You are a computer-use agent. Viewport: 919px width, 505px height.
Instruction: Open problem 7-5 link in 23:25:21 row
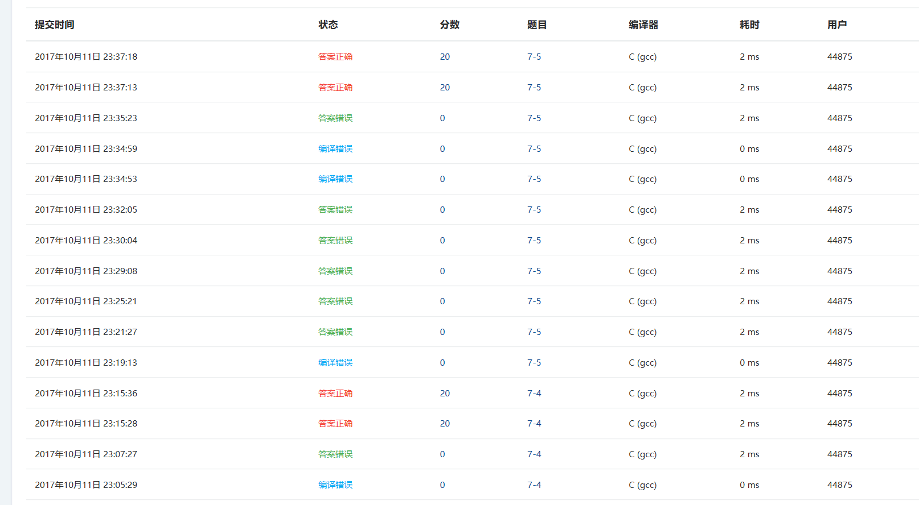coord(534,301)
